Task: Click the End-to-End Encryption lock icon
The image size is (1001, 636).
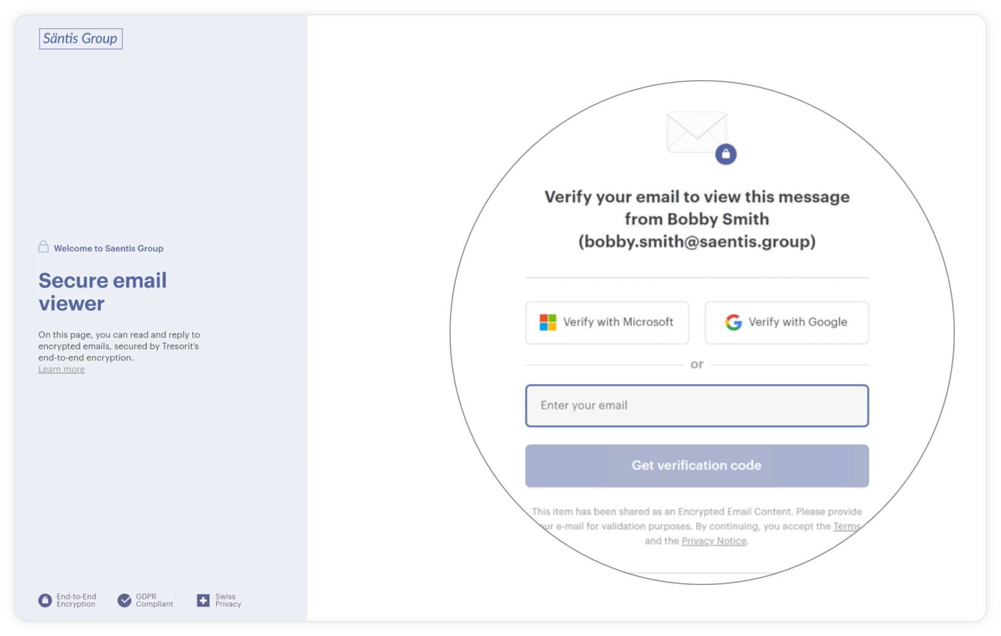Action: 45,600
